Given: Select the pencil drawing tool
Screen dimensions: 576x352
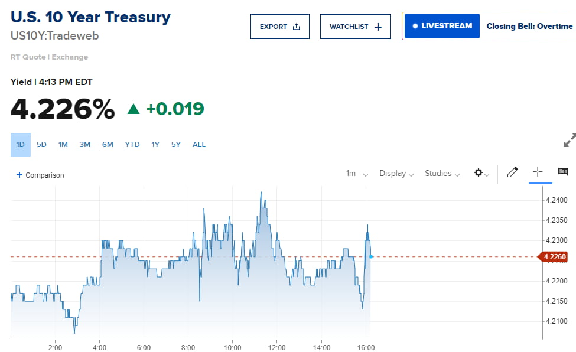Looking at the screenshot, I should coord(512,172).
